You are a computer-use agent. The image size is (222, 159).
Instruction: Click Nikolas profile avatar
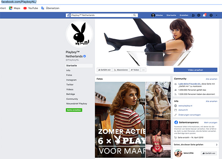coord(153,15)
